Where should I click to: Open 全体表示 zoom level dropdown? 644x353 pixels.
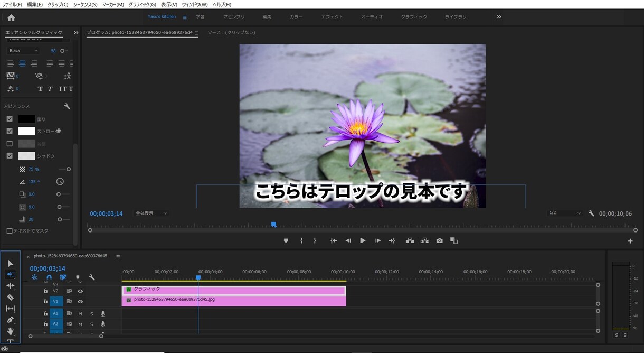pos(150,213)
